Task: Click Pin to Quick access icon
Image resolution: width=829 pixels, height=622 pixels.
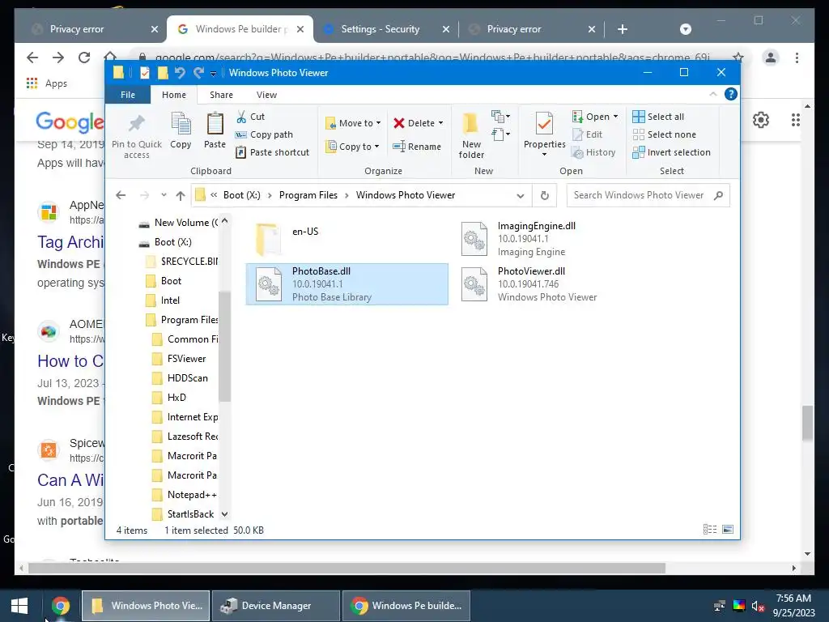Action: coord(136,124)
